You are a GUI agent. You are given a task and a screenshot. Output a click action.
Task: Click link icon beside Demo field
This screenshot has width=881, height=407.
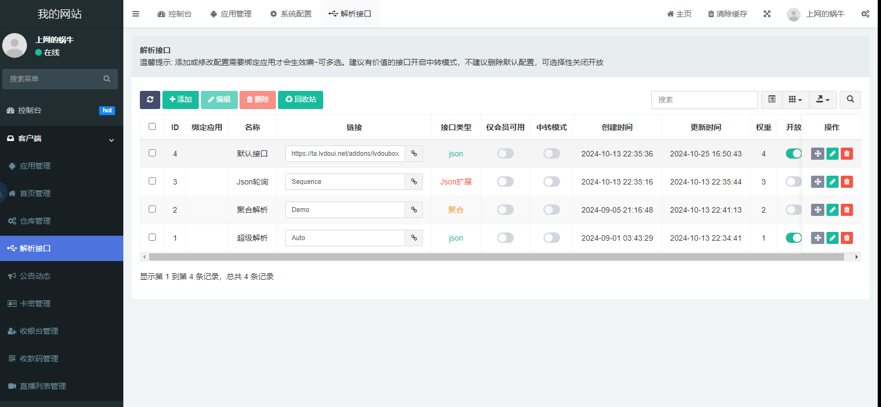pos(414,210)
